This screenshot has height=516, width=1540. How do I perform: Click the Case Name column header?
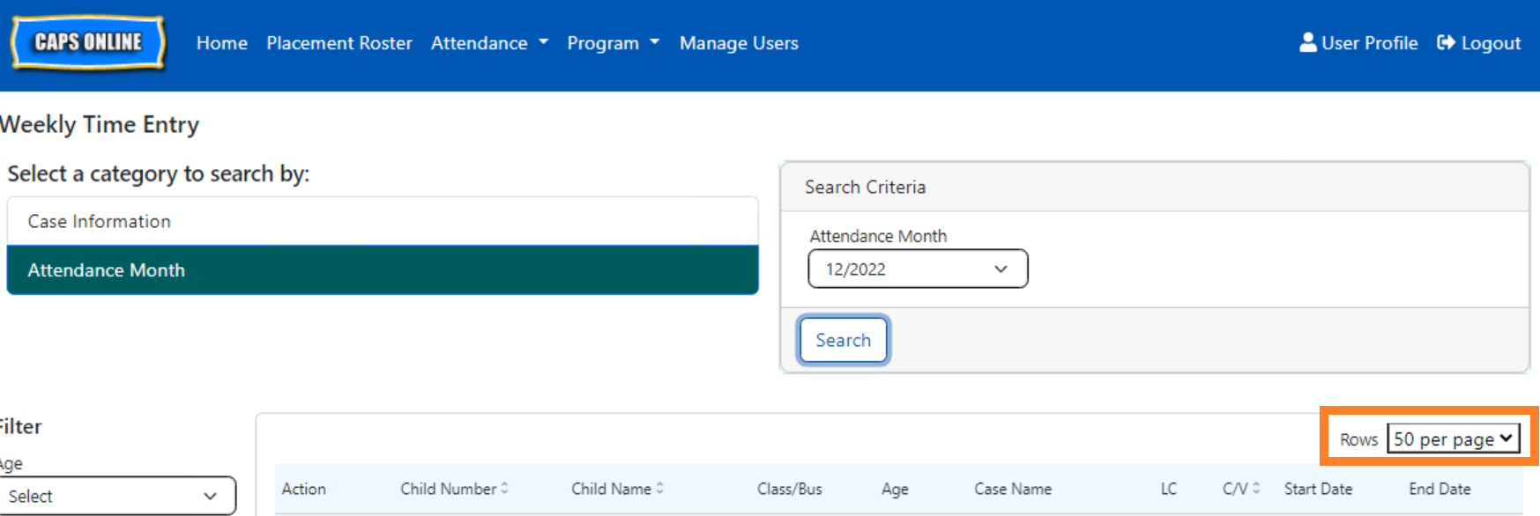[x=1013, y=489]
